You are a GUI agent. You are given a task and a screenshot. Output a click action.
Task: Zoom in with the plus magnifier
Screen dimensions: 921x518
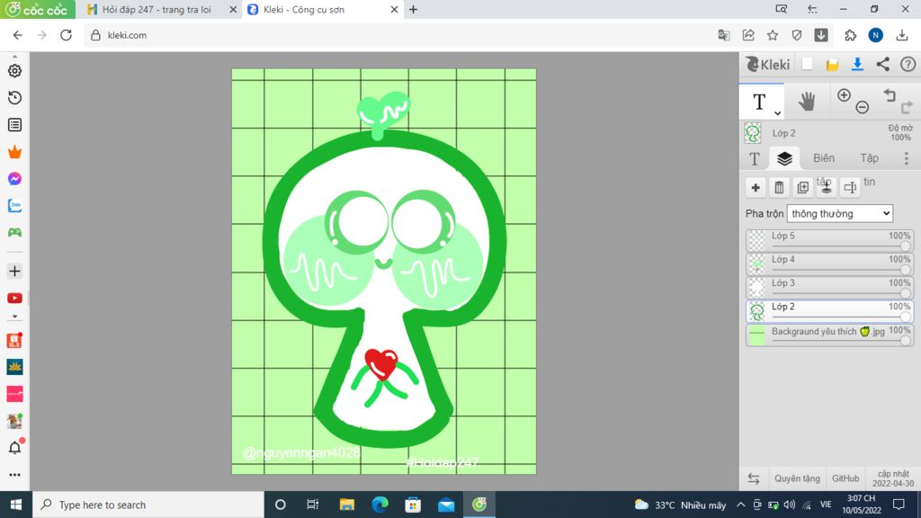(x=844, y=95)
